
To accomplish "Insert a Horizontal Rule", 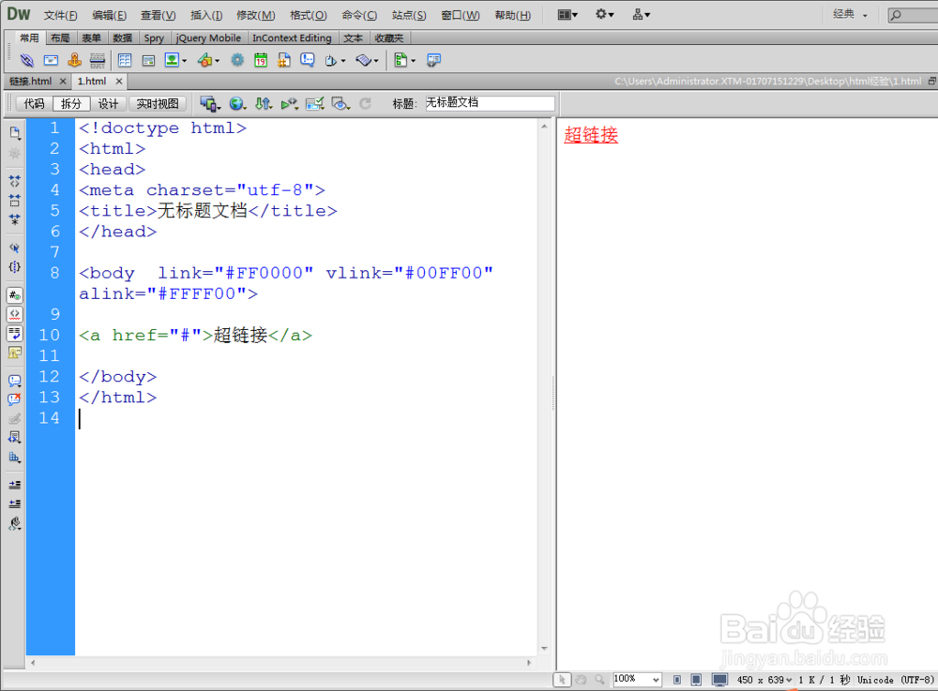I will tap(97, 60).
